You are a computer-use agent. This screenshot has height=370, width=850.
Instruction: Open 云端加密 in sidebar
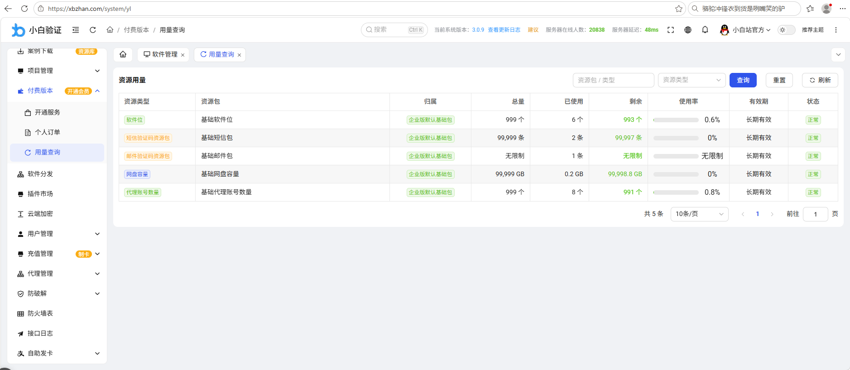click(57, 214)
